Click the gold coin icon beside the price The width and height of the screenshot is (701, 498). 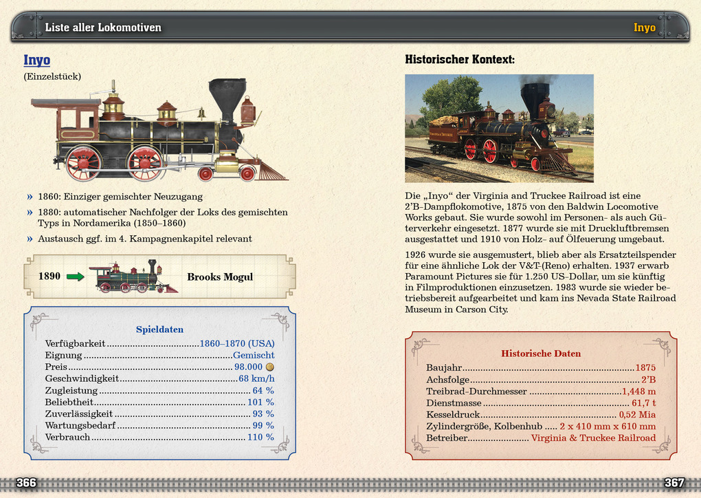tap(270, 367)
